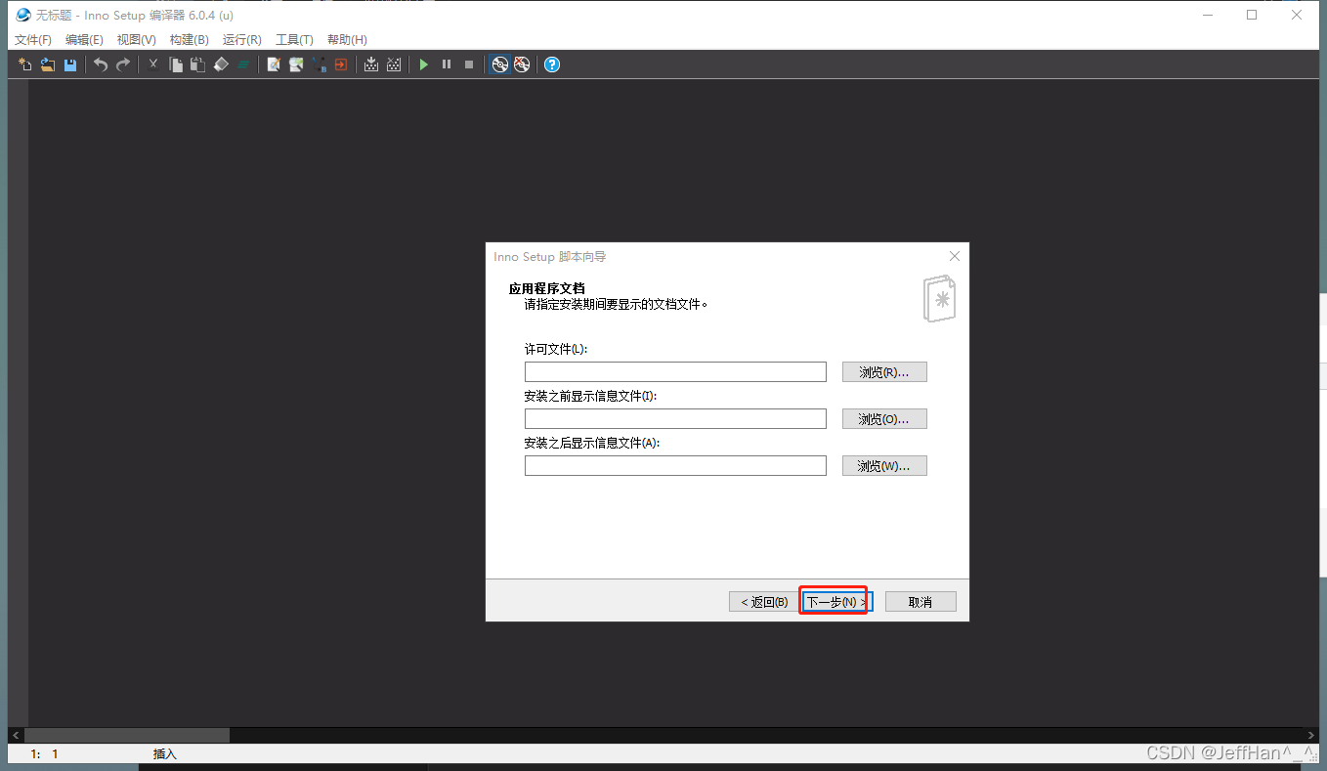Open the 构建(B) menu
The width and height of the screenshot is (1327, 771).
coord(189,39)
